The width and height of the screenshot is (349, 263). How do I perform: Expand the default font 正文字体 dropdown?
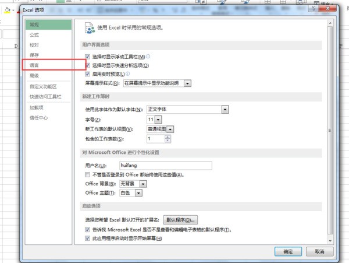[225, 109]
